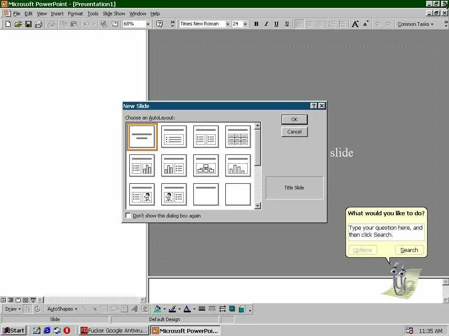Open the Edit menu
This screenshot has width=449, height=336.
tap(29, 14)
